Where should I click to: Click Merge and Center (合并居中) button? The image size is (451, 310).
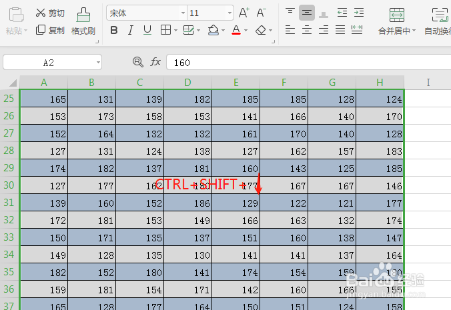click(397, 21)
